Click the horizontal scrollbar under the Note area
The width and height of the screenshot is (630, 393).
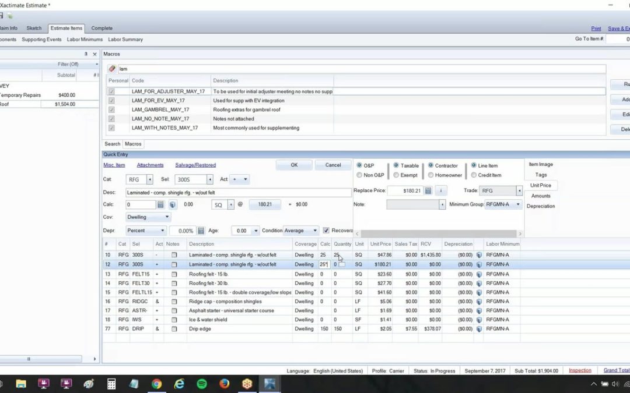[x=439, y=233]
